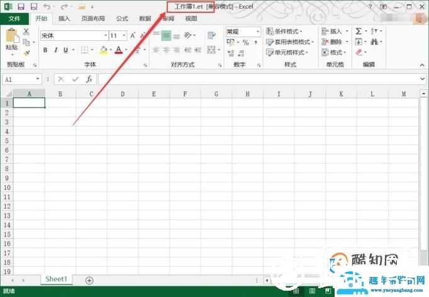The image size is (429, 297).
Task: Click the Redo arrow icon
Action: coord(64,6)
